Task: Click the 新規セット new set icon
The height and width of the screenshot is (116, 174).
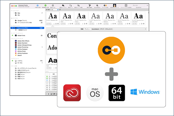Action: [x=70, y=5]
